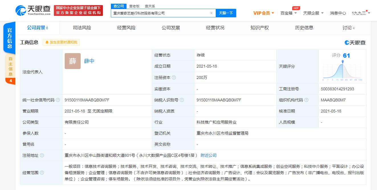Click the industry value 科技推广和应用服务业
This screenshot has height=190, width=377.
tap(217, 122)
